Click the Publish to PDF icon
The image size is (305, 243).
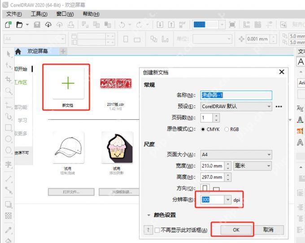click(x=182, y=25)
